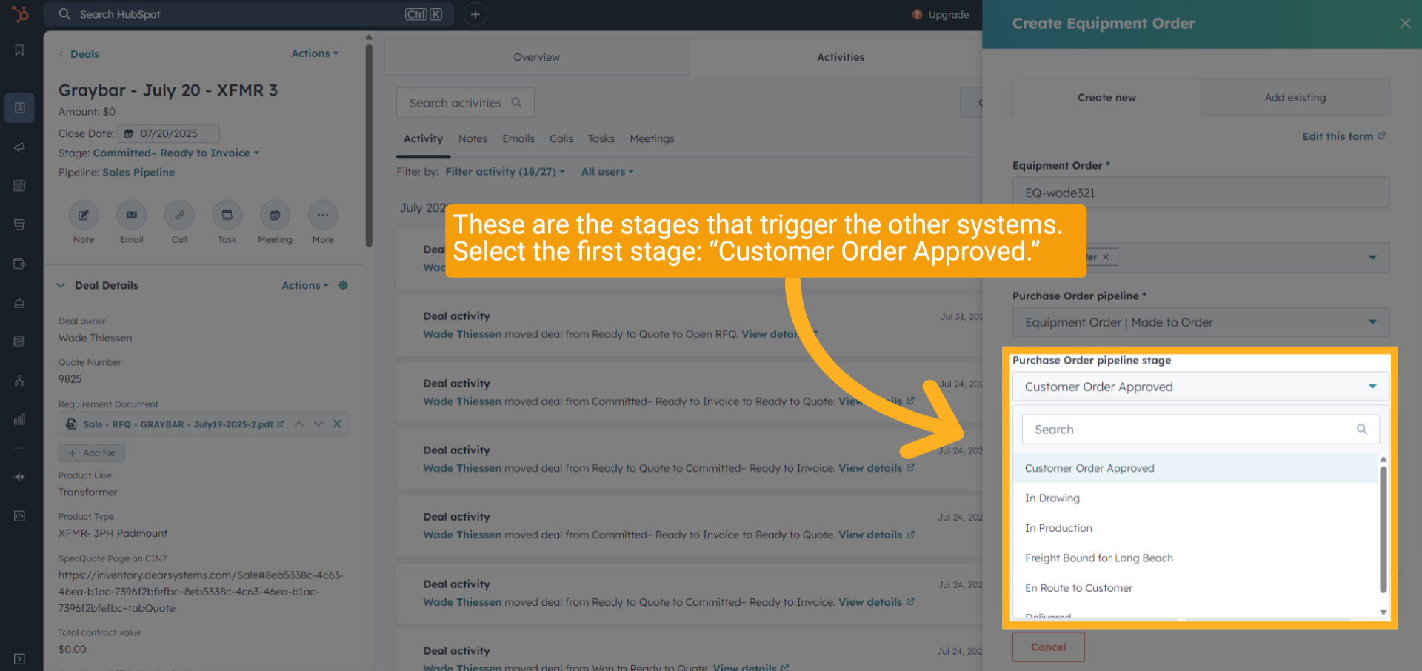This screenshot has height=671, width=1422.
Task: Pick Freight Bound for Long Beach stage
Action: pyautogui.click(x=1195, y=558)
